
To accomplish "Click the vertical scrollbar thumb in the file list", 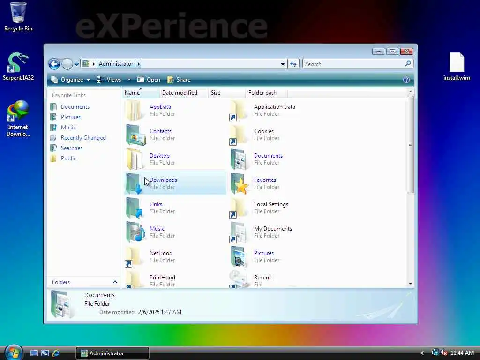I will click(410, 144).
